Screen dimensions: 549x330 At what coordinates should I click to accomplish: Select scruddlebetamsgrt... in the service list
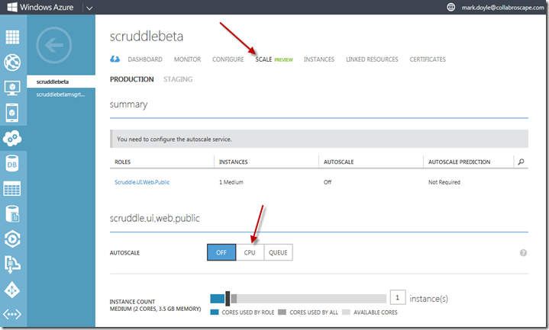61,95
